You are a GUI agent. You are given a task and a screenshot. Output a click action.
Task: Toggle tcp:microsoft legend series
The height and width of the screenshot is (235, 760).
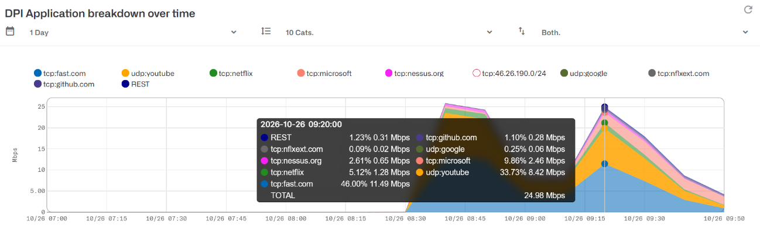tap(324, 73)
